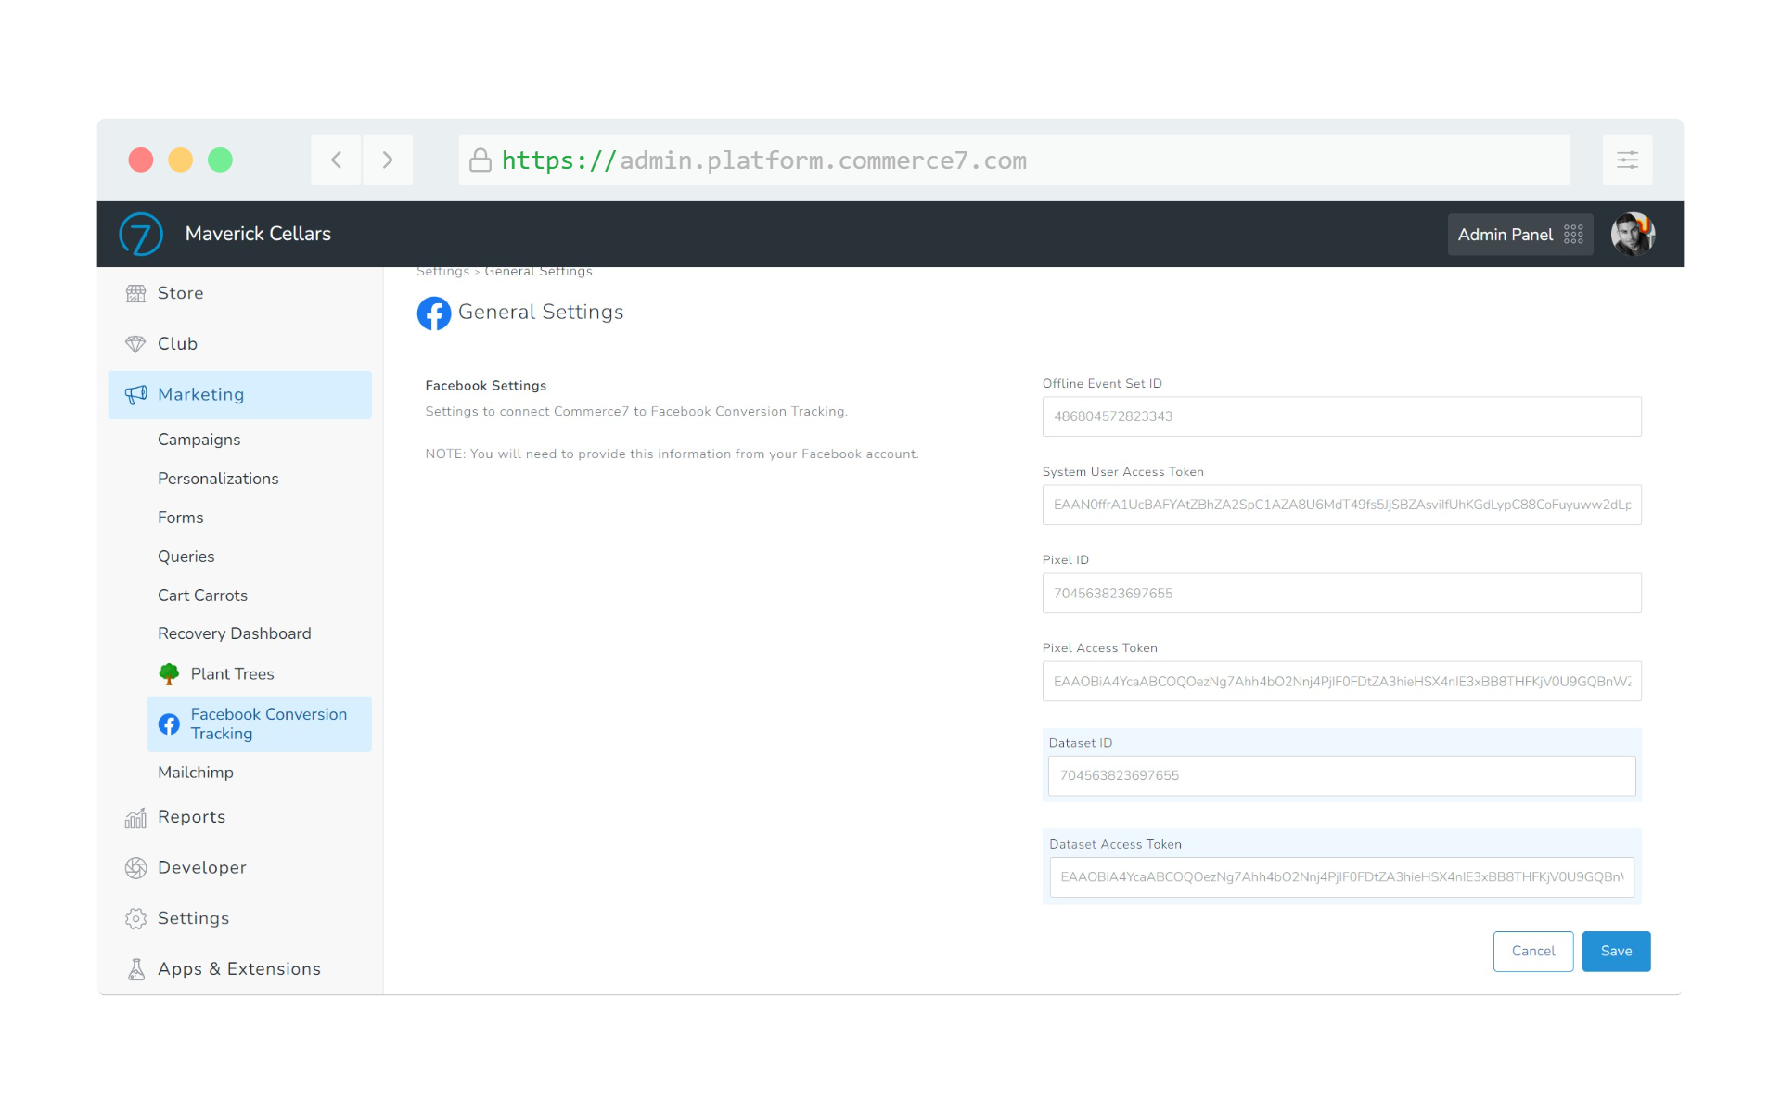Open Recovery Dashboard submenu
The width and height of the screenshot is (1781, 1113).
[234, 633]
